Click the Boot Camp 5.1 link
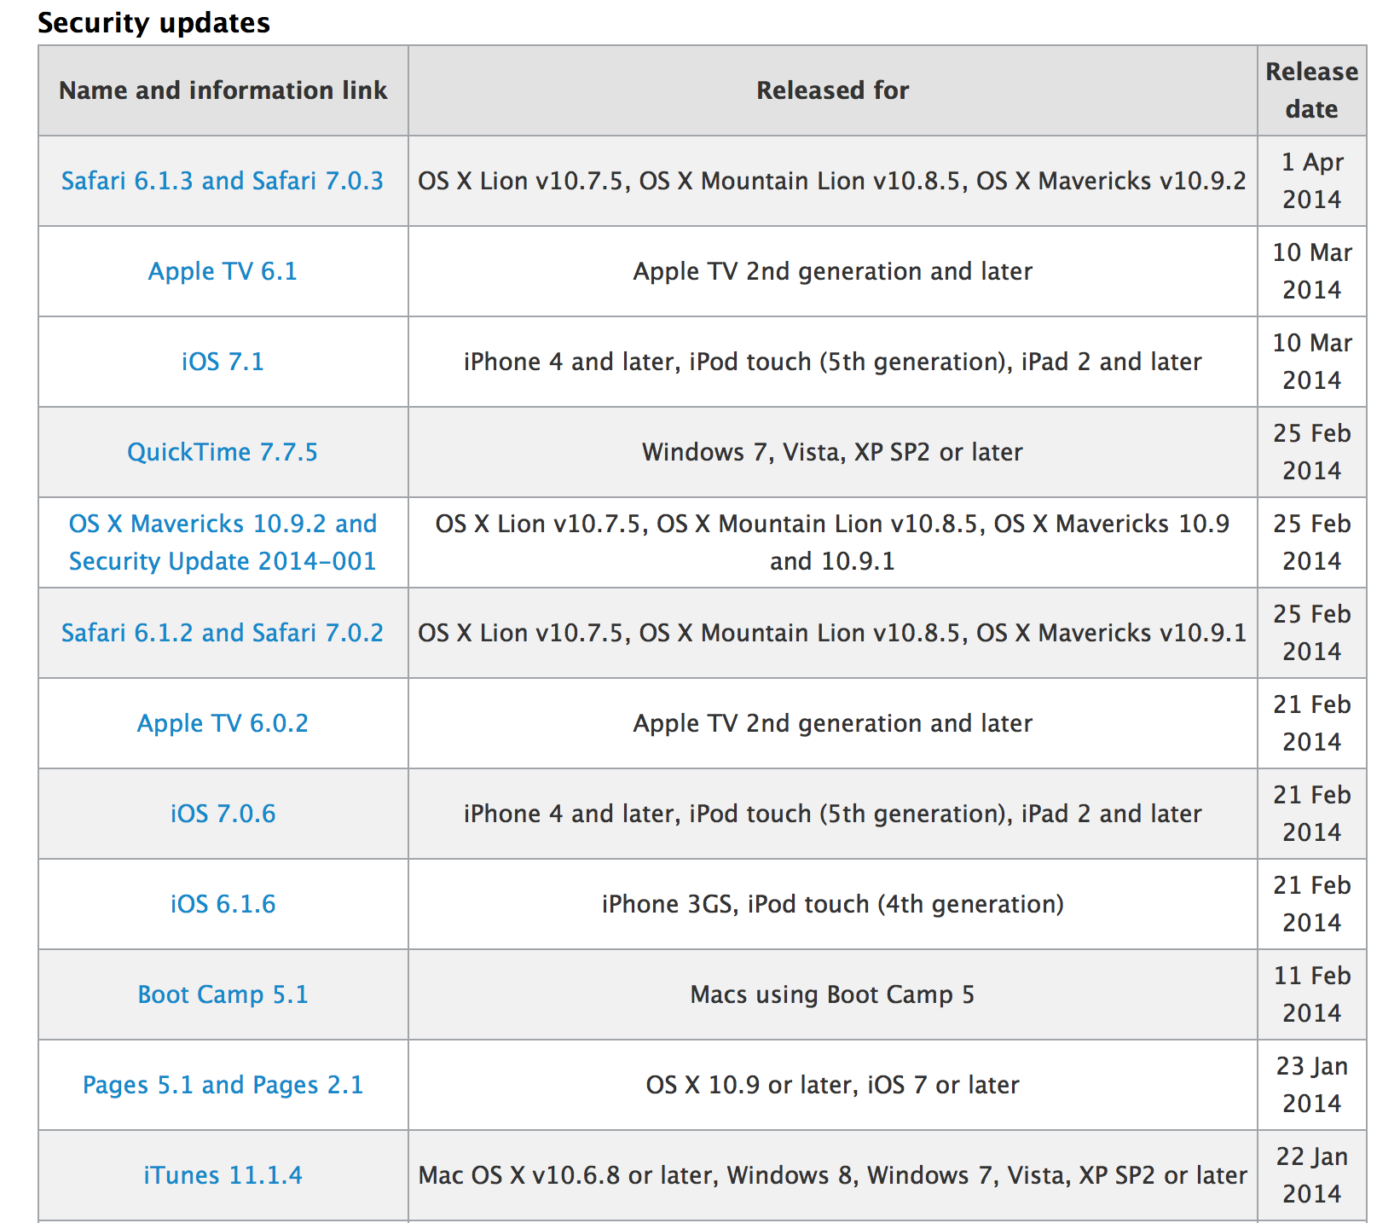The height and width of the screenshot is (1223, 1400). click(223, 994)
